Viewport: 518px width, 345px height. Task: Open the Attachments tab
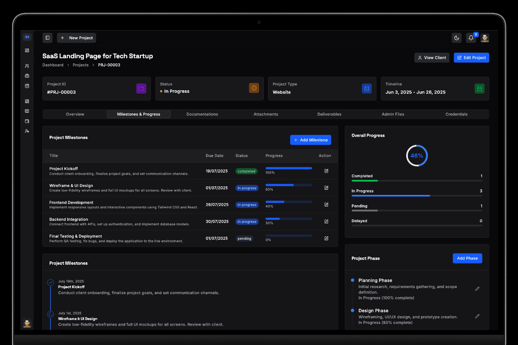point(265,114)
